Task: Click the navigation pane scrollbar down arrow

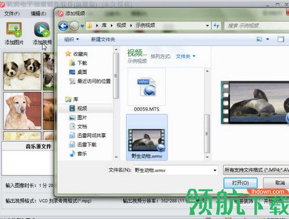Action: pos(116,157)
